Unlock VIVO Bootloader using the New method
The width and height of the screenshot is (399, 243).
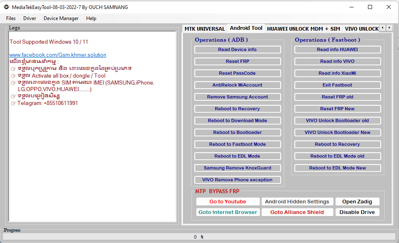tap(337, 132)
